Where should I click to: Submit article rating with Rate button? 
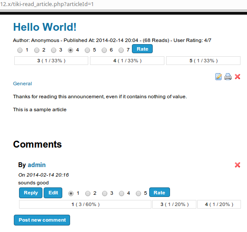click(142, 49)
